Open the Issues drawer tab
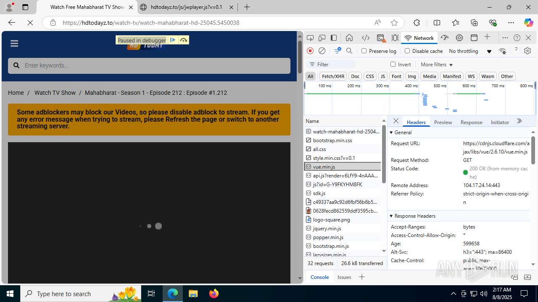Viewport: 538px width, 302px height. 344,277
